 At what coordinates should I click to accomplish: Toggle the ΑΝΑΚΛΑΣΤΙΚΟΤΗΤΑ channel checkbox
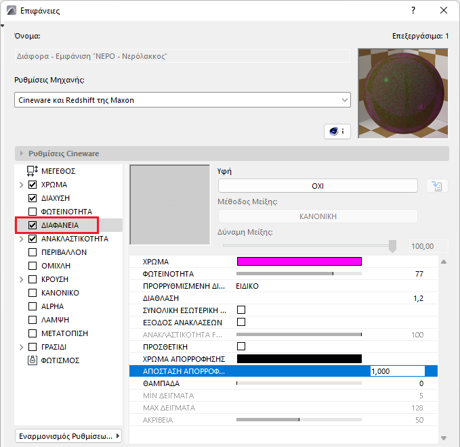coord(33,239)
